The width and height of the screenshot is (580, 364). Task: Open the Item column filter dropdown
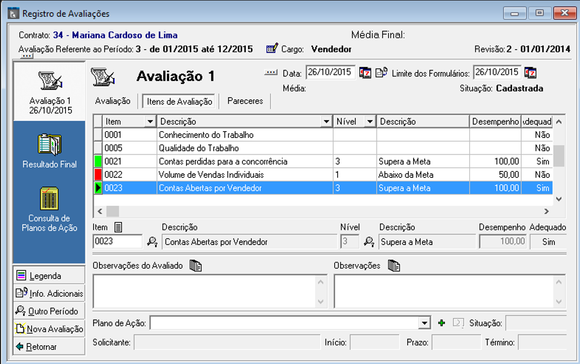pyautogui.click(x=150, y=122)
